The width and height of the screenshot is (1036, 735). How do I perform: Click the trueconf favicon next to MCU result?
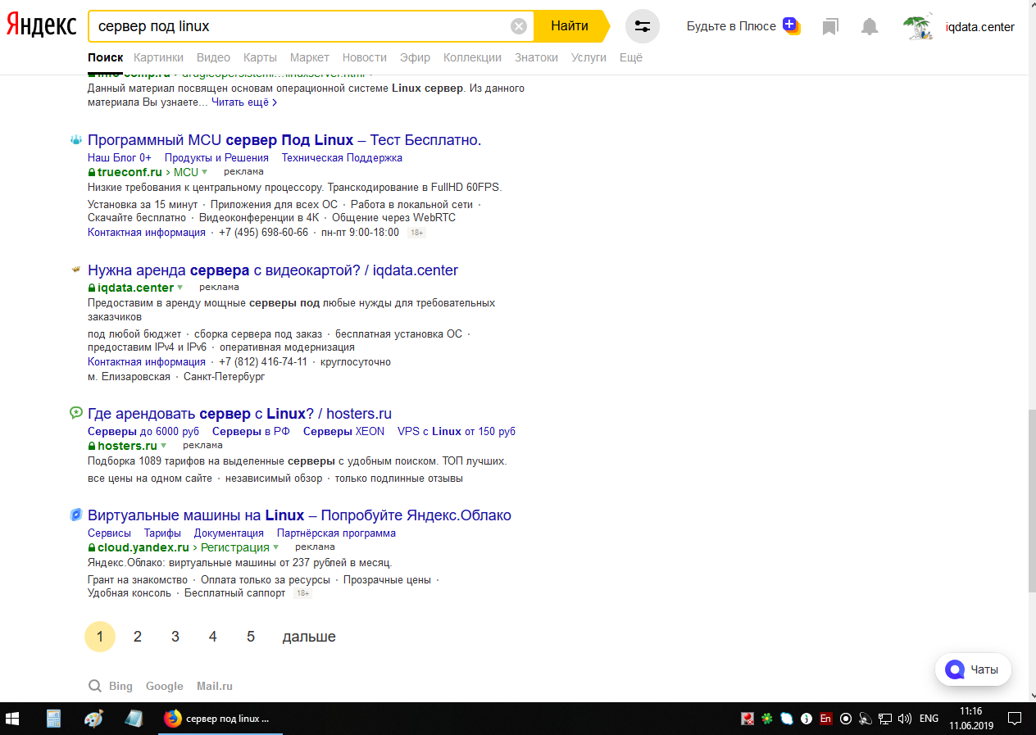(x=75, y=140)
